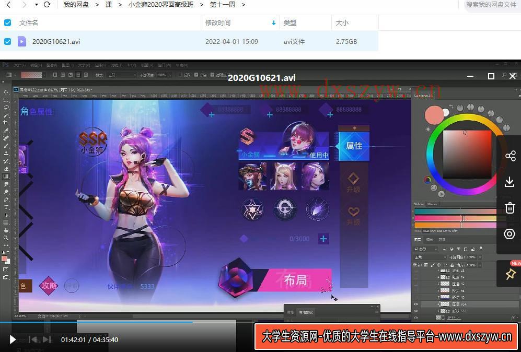Select the Clone Stamp tool
This screenshot has height=352, width=521.
[6, 153]
